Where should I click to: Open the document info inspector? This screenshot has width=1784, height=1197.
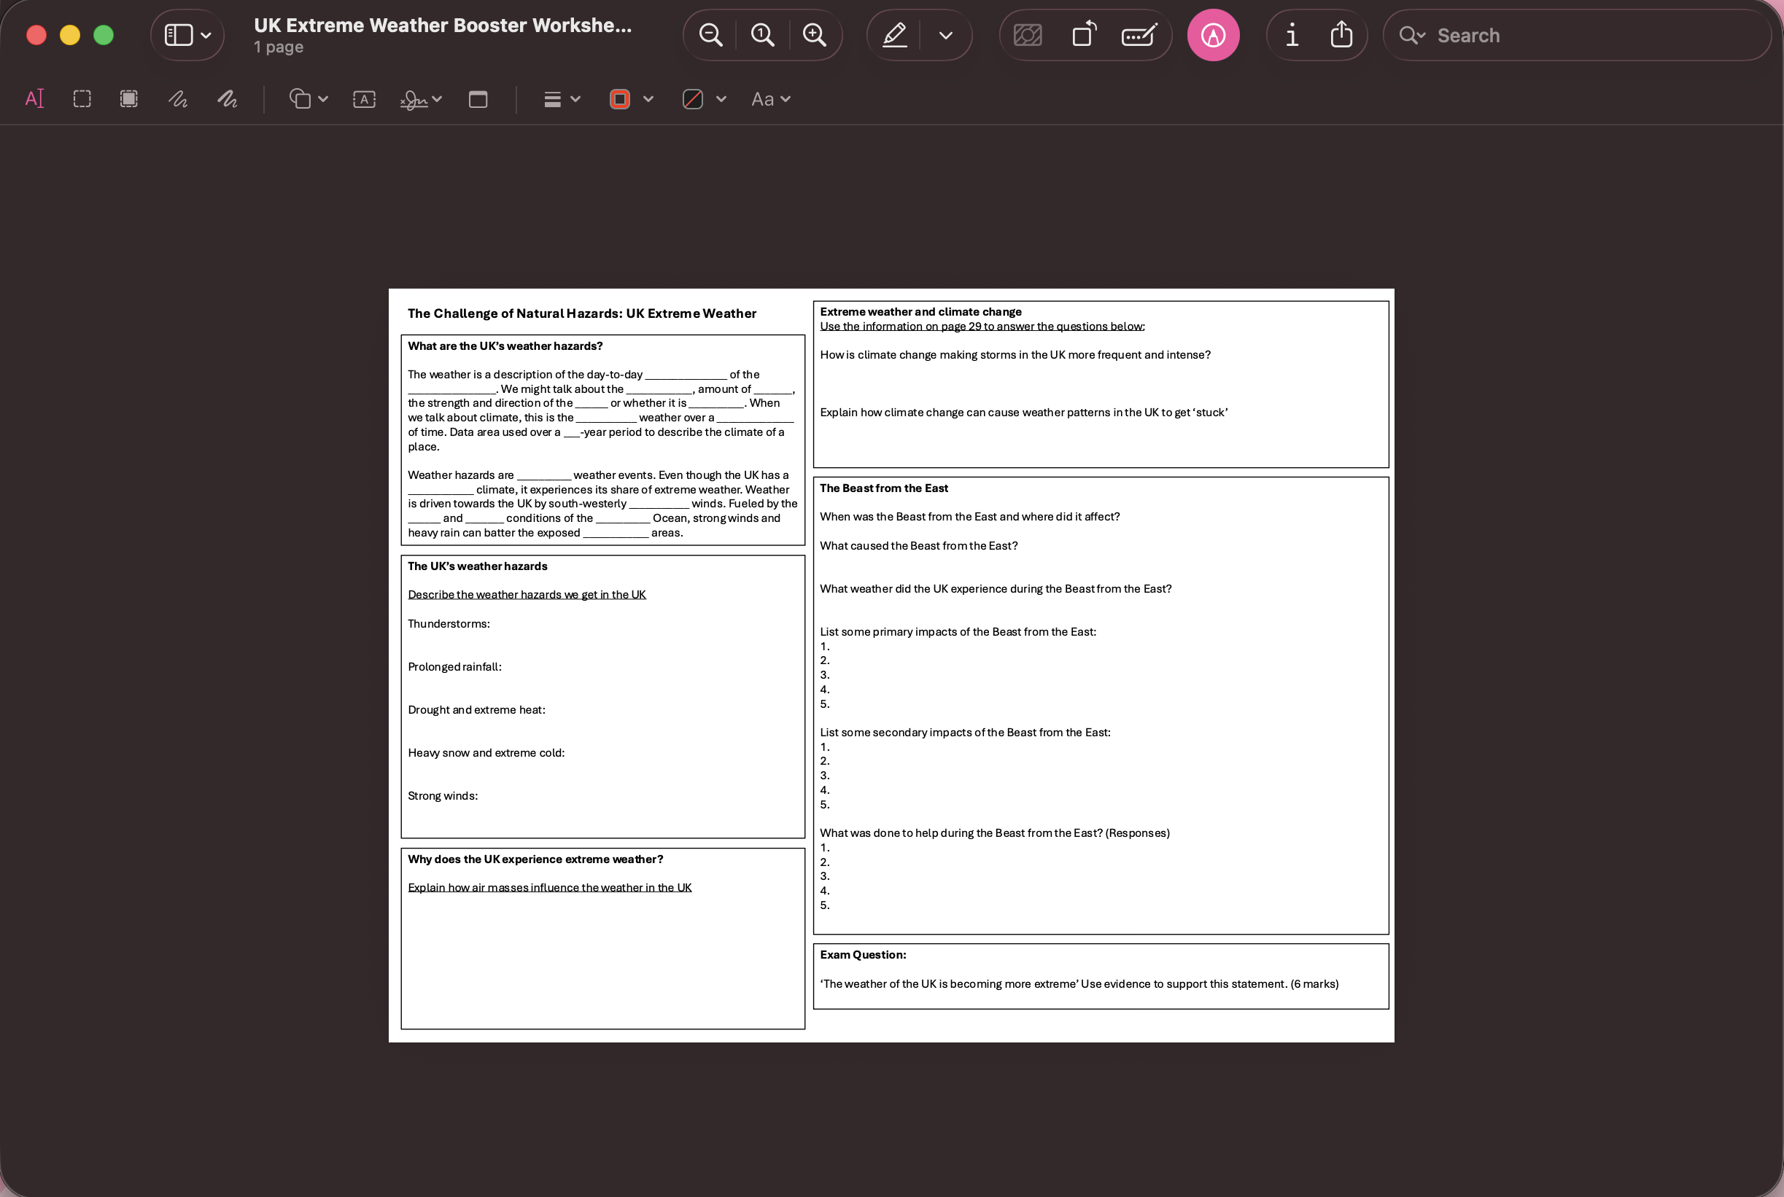point(1292,34)
